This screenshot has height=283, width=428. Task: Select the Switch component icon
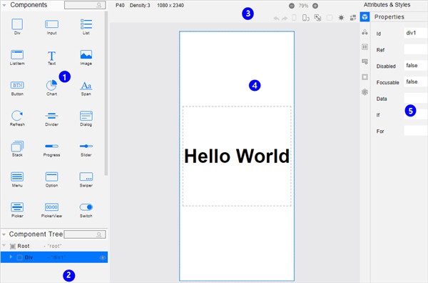pos(86,207)
